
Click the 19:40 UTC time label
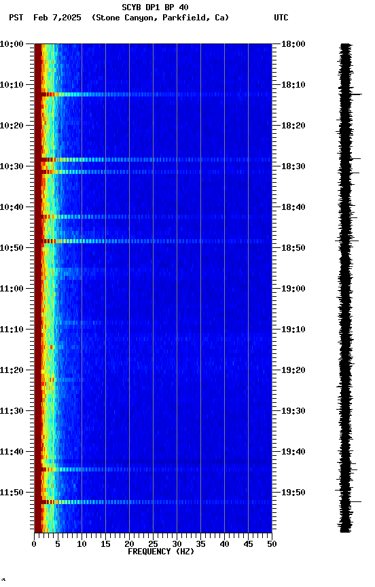pos(293,452)
